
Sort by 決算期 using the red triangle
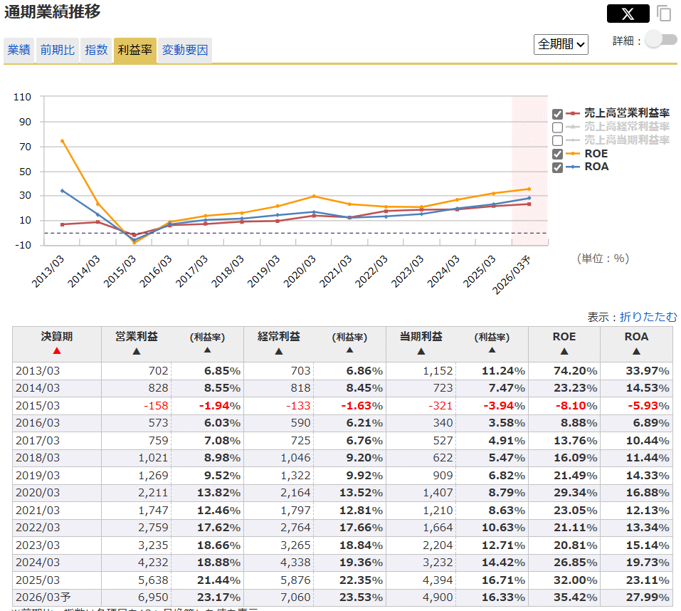click(x=56, y=350)
